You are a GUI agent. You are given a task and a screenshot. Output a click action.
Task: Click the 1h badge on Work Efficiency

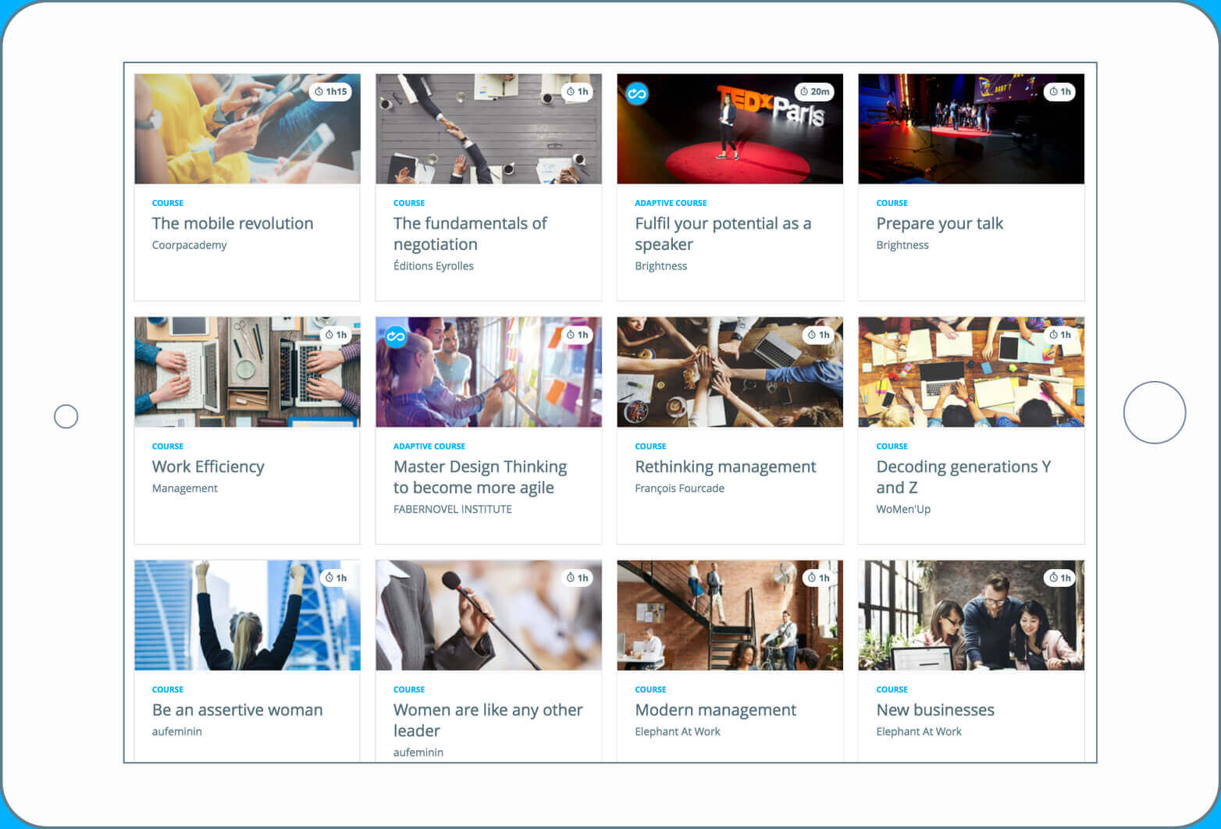(336, 335)
